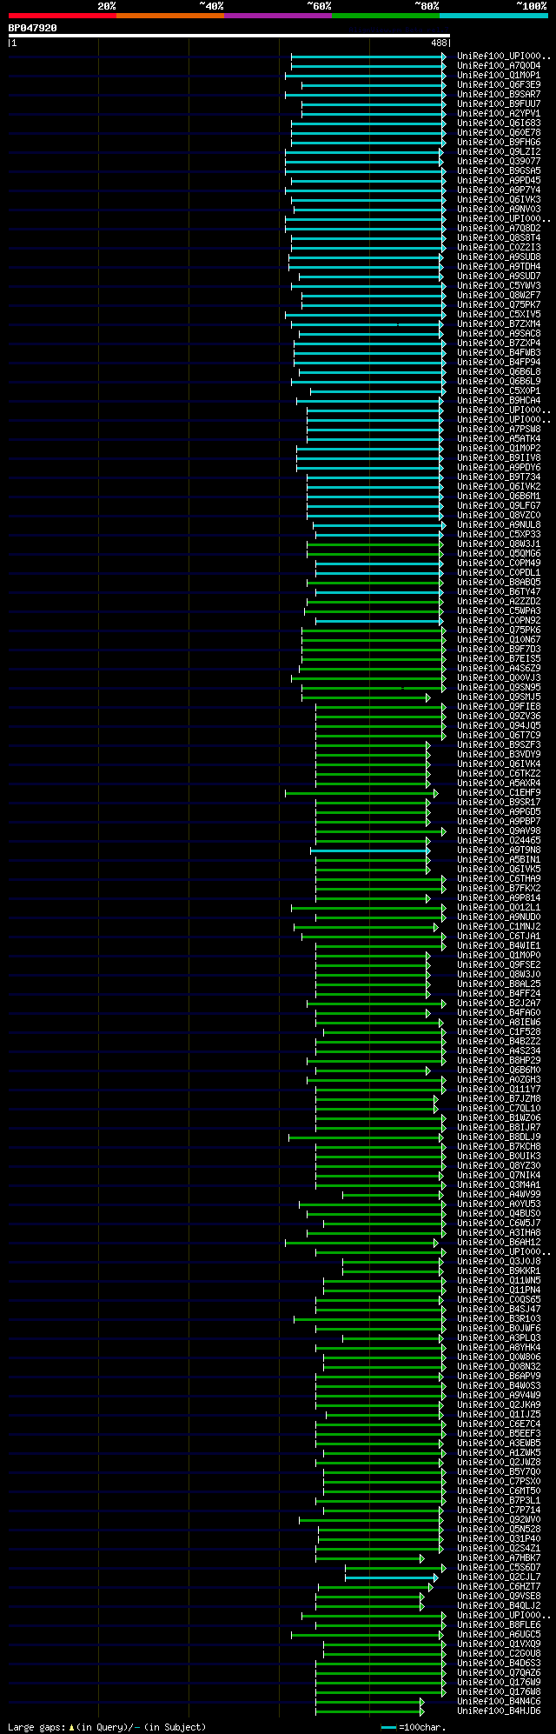The width and height of the screenshot is (556, 1734).
Task: Select the UniRef100_B9FHG6 label
Action: [499, 142]
